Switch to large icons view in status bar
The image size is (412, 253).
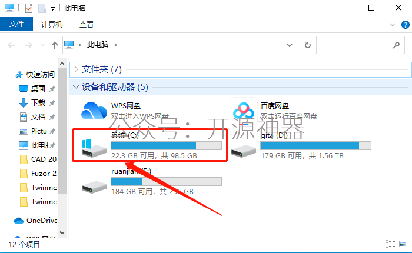pos(403,244)
